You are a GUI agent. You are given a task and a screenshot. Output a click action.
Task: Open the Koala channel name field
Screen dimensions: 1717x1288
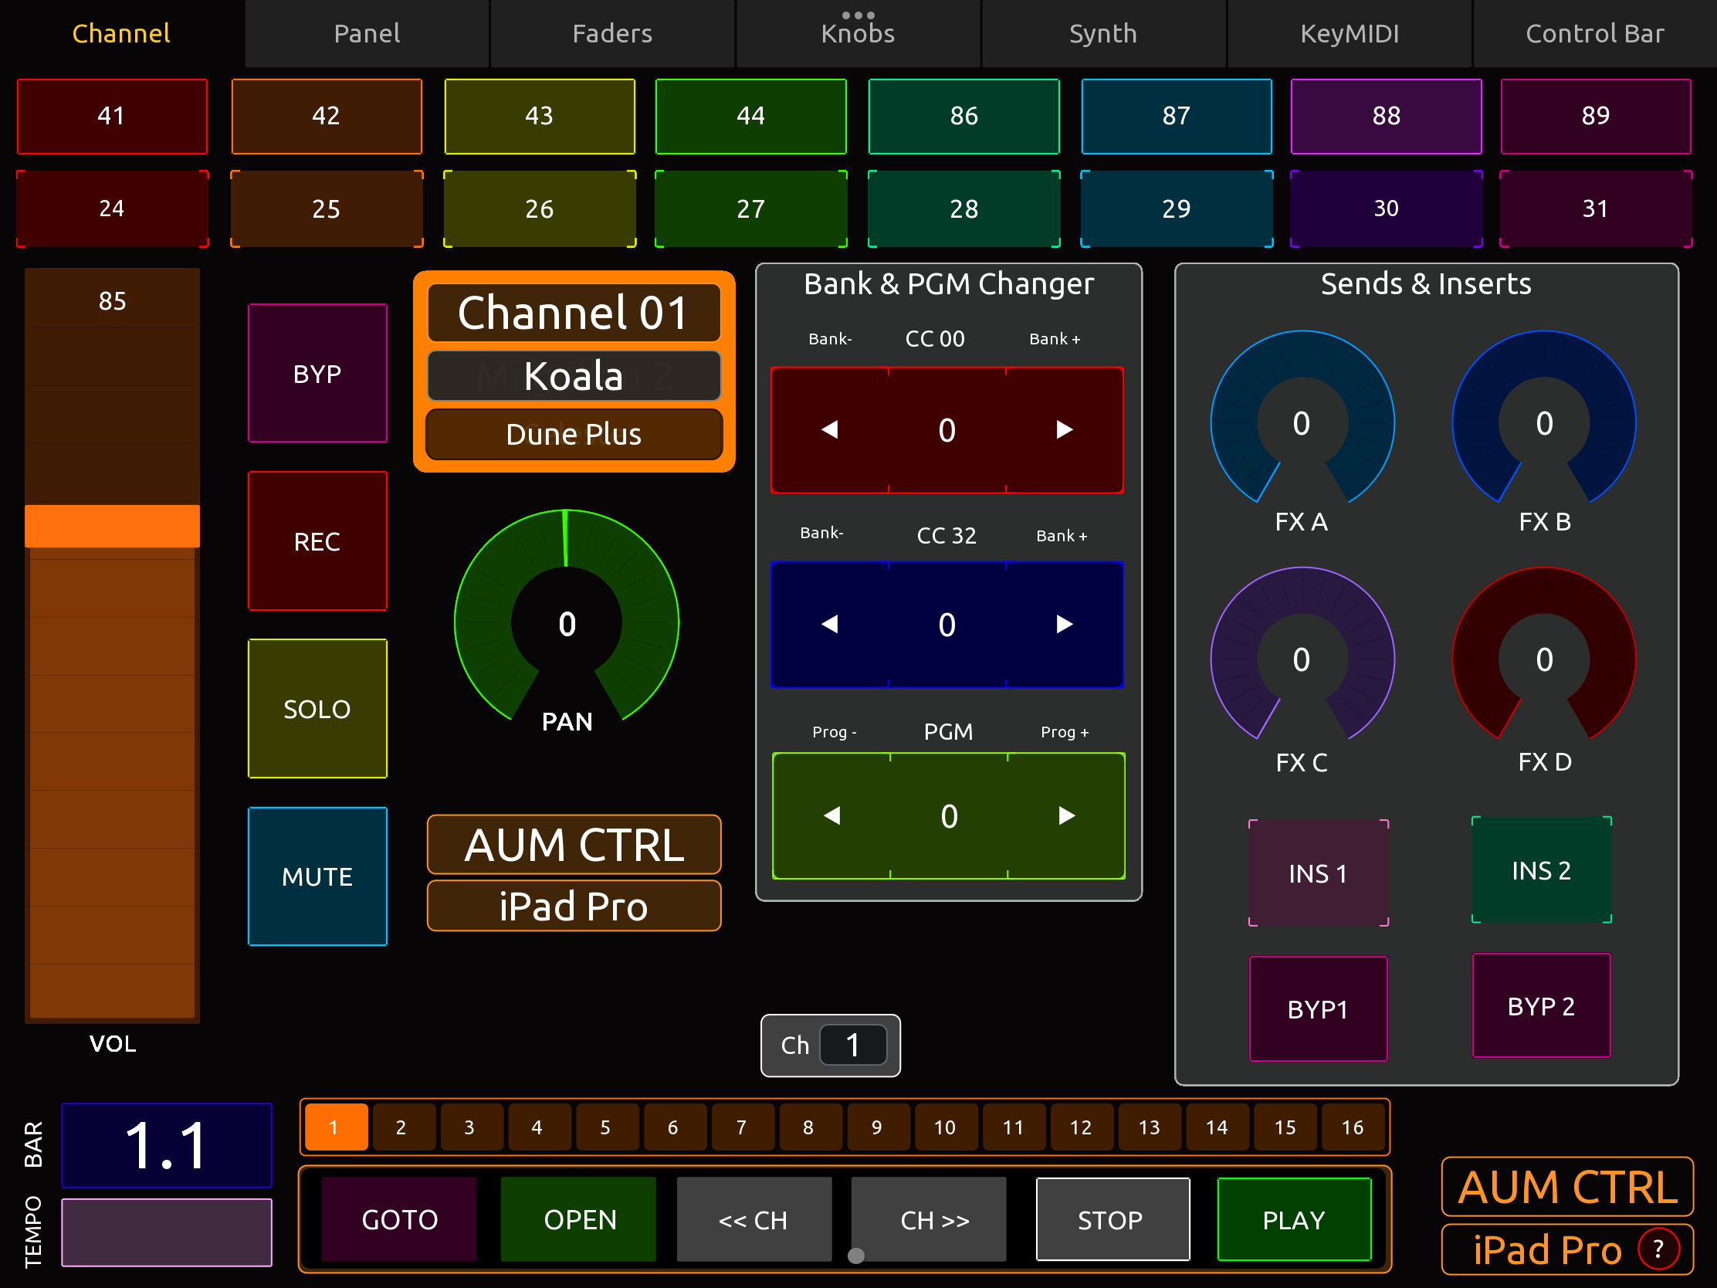point(574,376)
